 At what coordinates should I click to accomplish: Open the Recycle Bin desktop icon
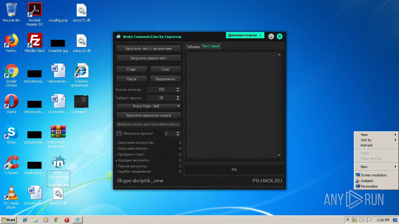(x=11, y=12)
